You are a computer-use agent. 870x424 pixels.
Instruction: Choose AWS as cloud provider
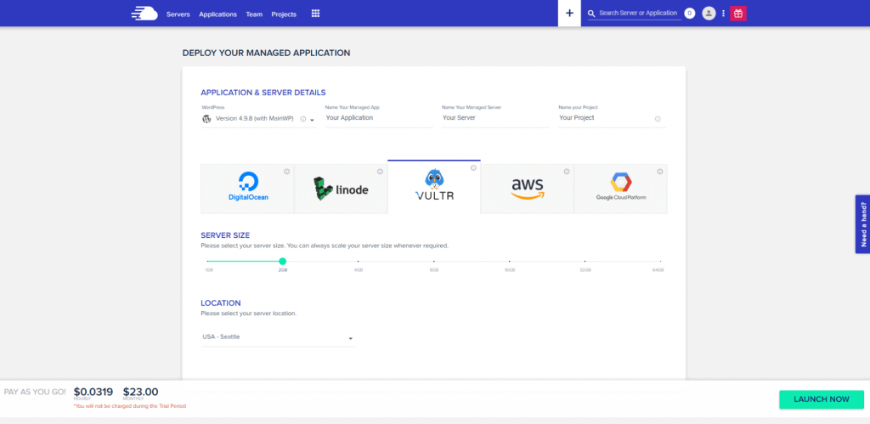pos(527,189)
